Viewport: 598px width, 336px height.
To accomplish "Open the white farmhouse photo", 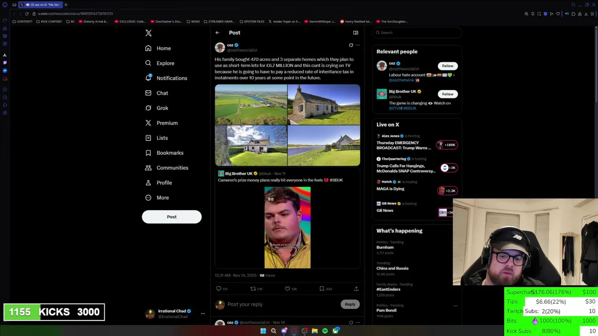I will tap(251, 146).
